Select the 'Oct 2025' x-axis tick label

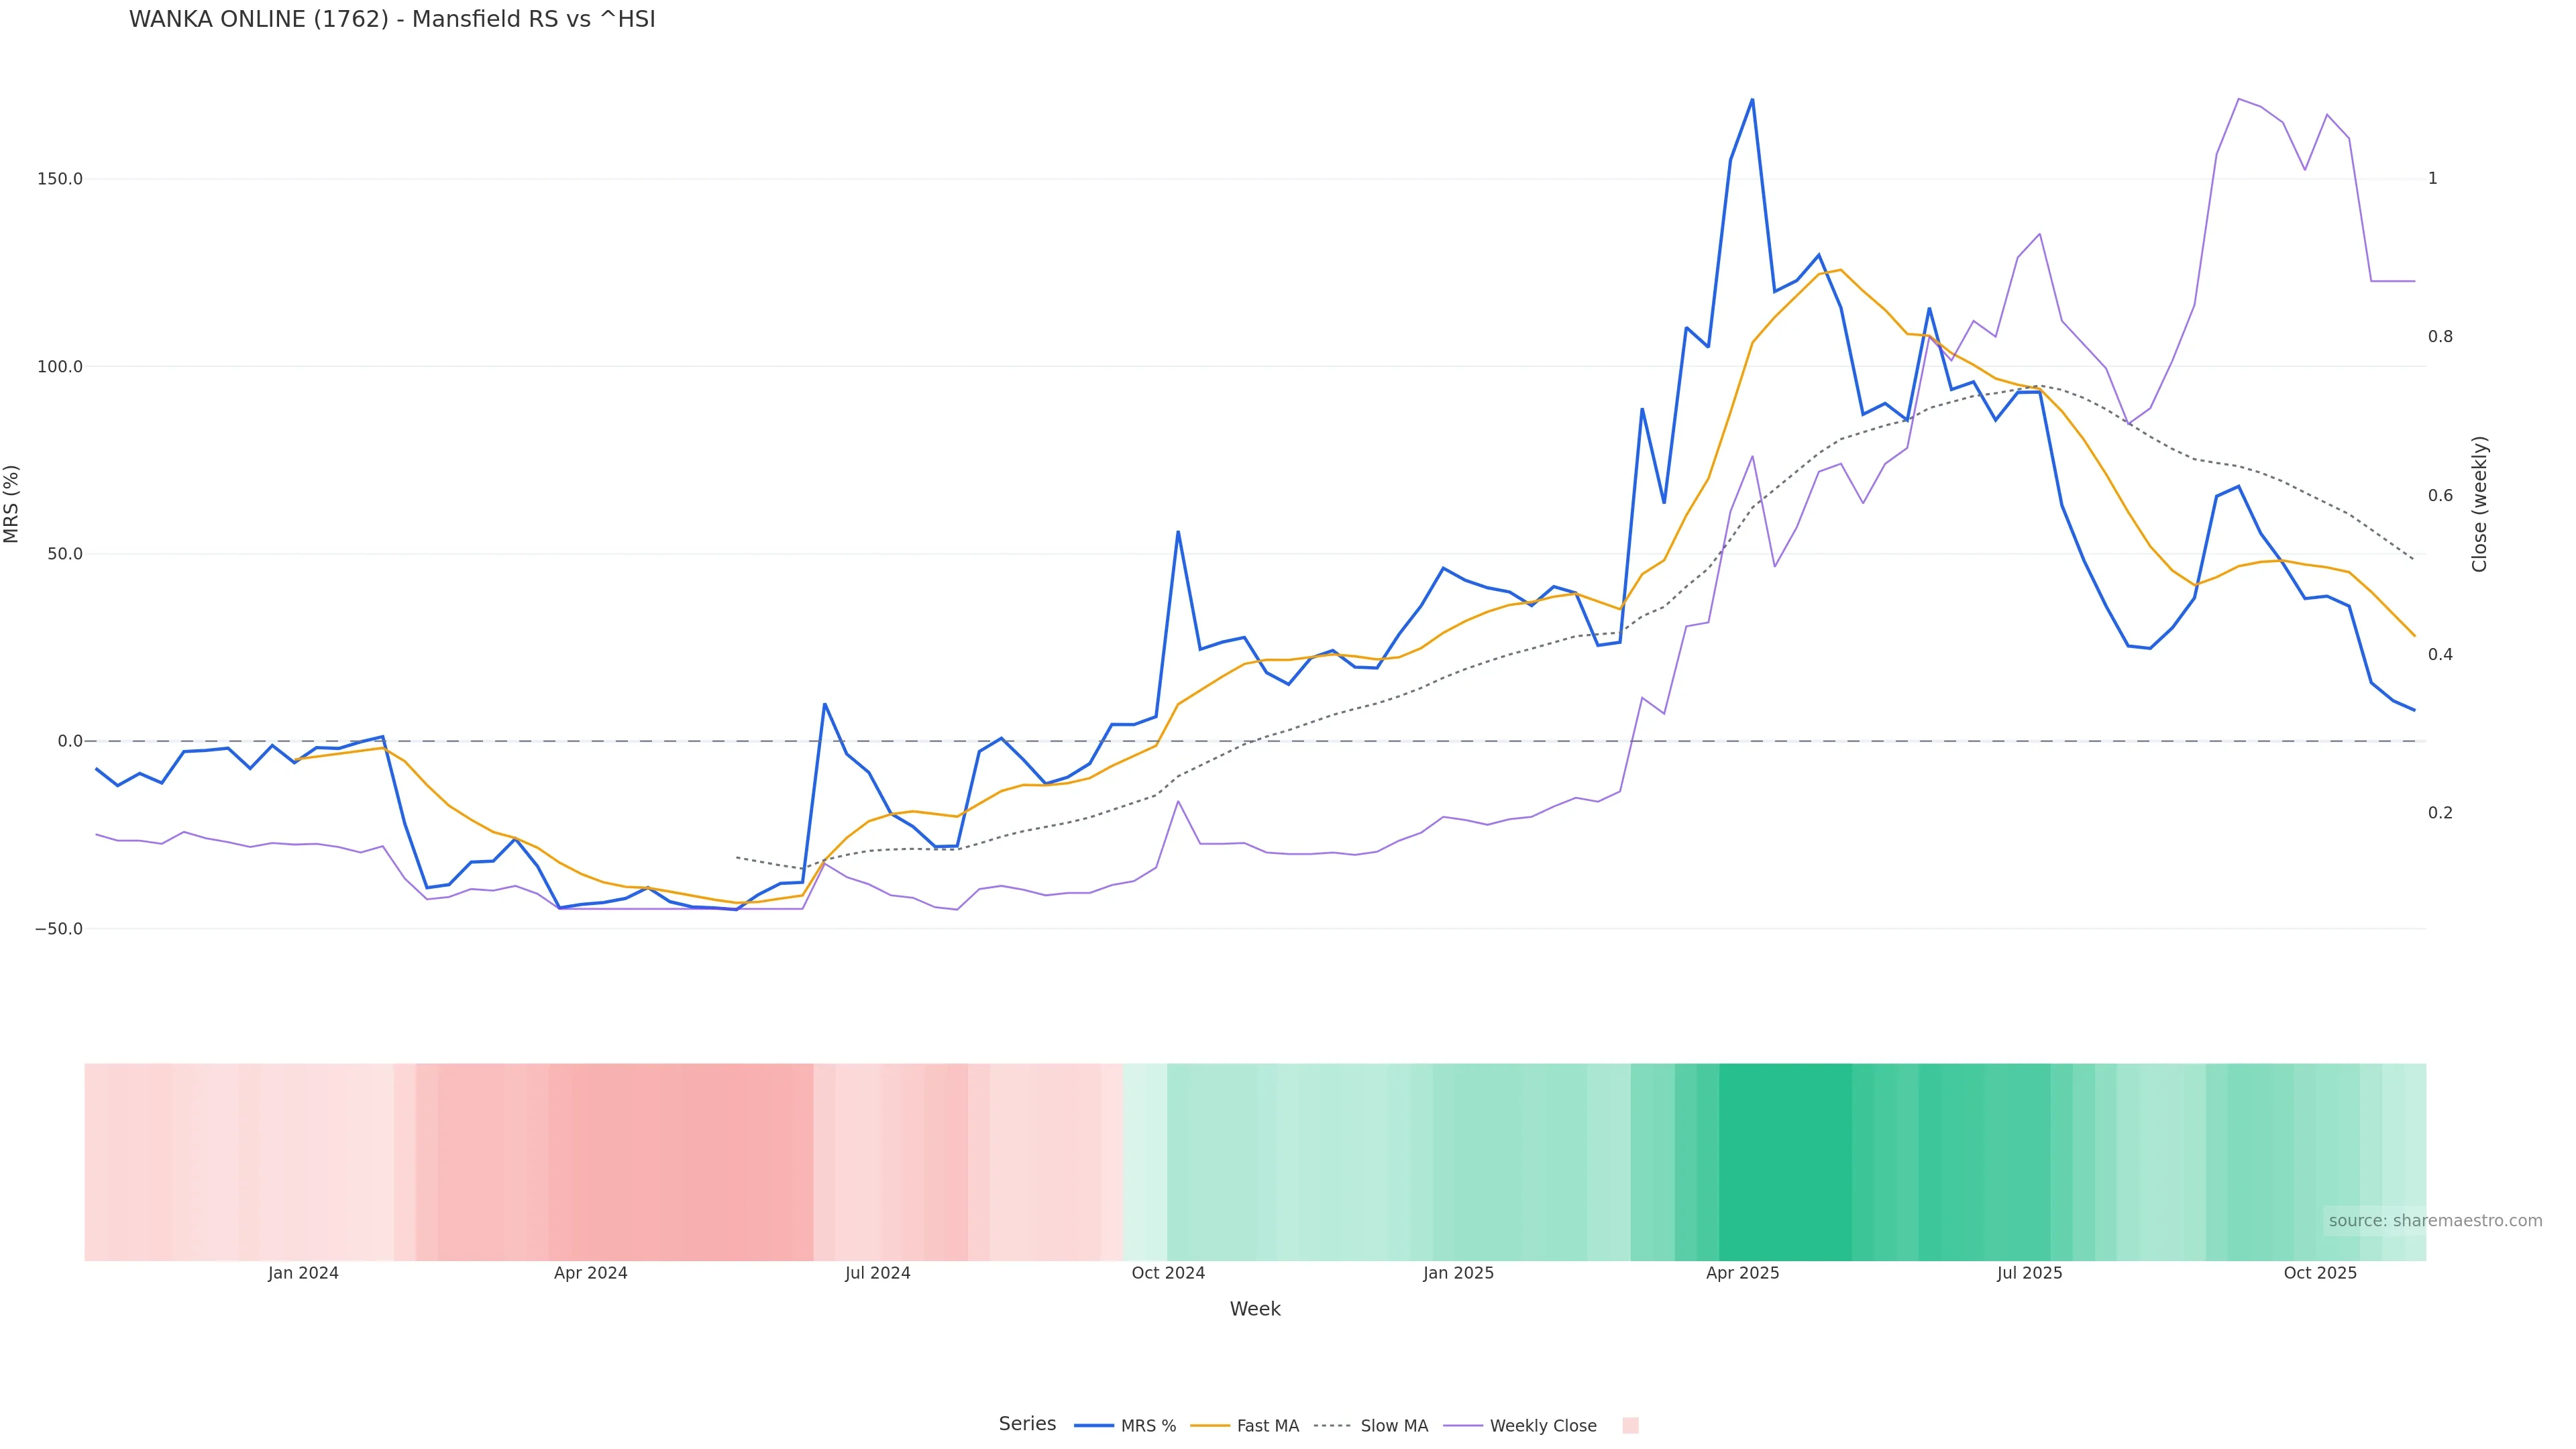(2320, 1273)
